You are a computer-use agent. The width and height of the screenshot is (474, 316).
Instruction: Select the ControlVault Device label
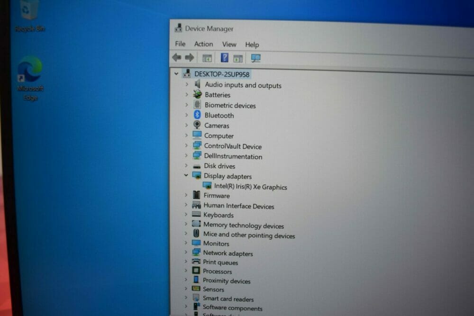coord(233,146)
